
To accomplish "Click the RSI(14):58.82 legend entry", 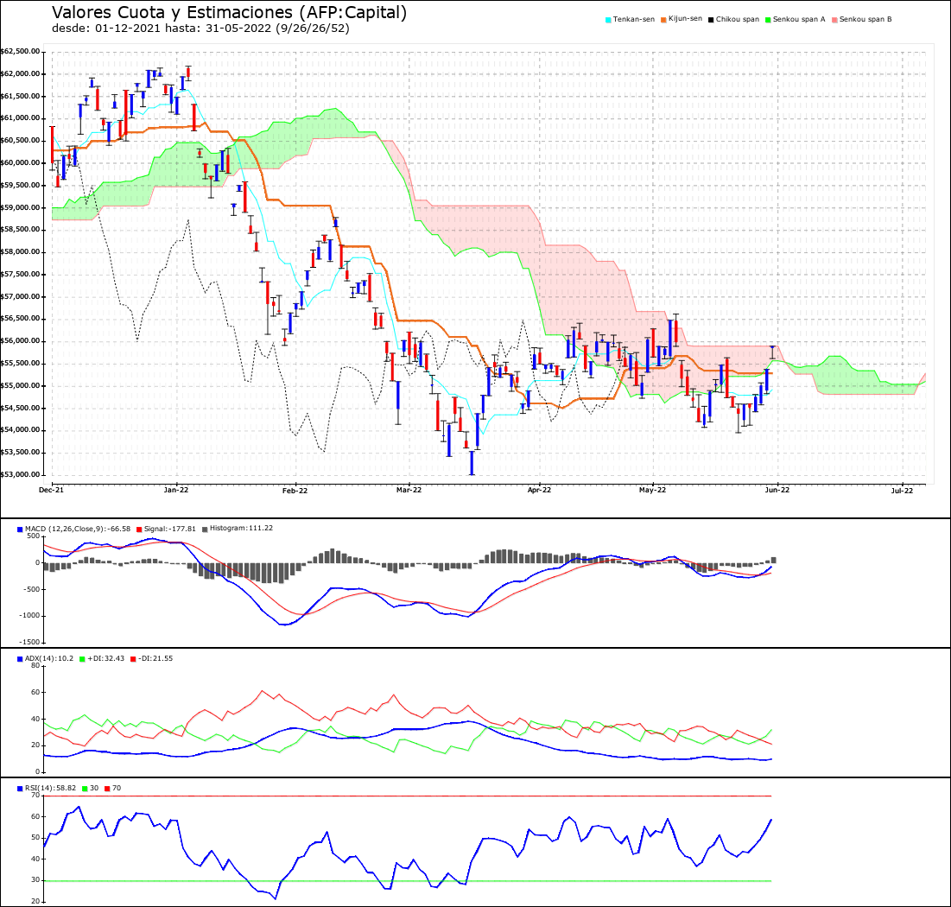I will point(50,789).
